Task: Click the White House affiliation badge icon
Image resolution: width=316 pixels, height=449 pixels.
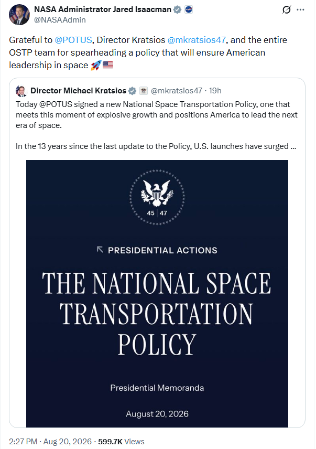Action: (x=144, y=91)
